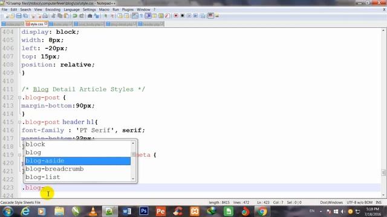Open XAMPP control panel from taskbar
Screen dimensions: 387x217
195,212
